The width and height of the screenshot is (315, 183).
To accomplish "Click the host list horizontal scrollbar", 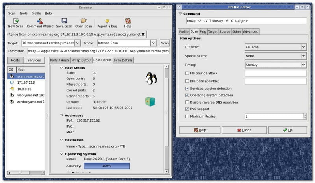I will (26, 173).
